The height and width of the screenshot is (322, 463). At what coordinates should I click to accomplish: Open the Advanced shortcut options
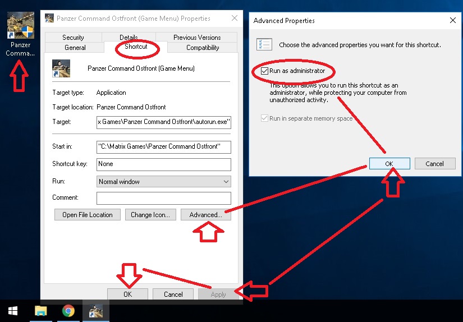(x=206, y=215)
